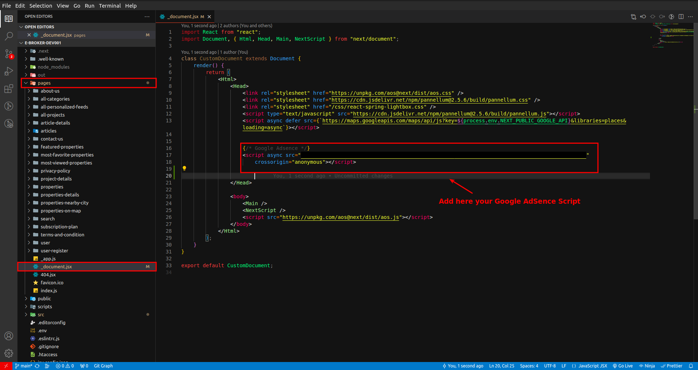Click Open Changes icon in editor toolbar
Viewport: 698px width, 370px height.
634,17
